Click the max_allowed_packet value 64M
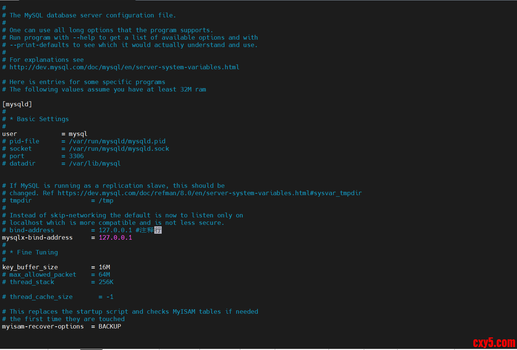 coord(104,274)
